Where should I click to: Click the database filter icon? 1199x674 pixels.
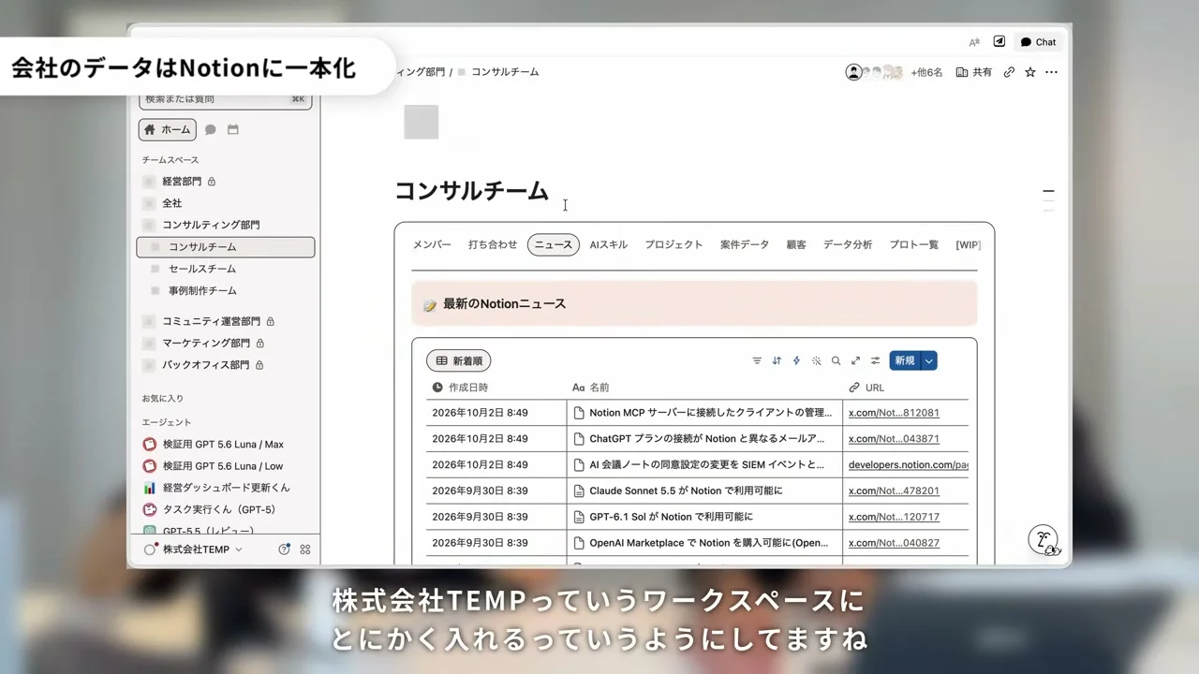757,360
